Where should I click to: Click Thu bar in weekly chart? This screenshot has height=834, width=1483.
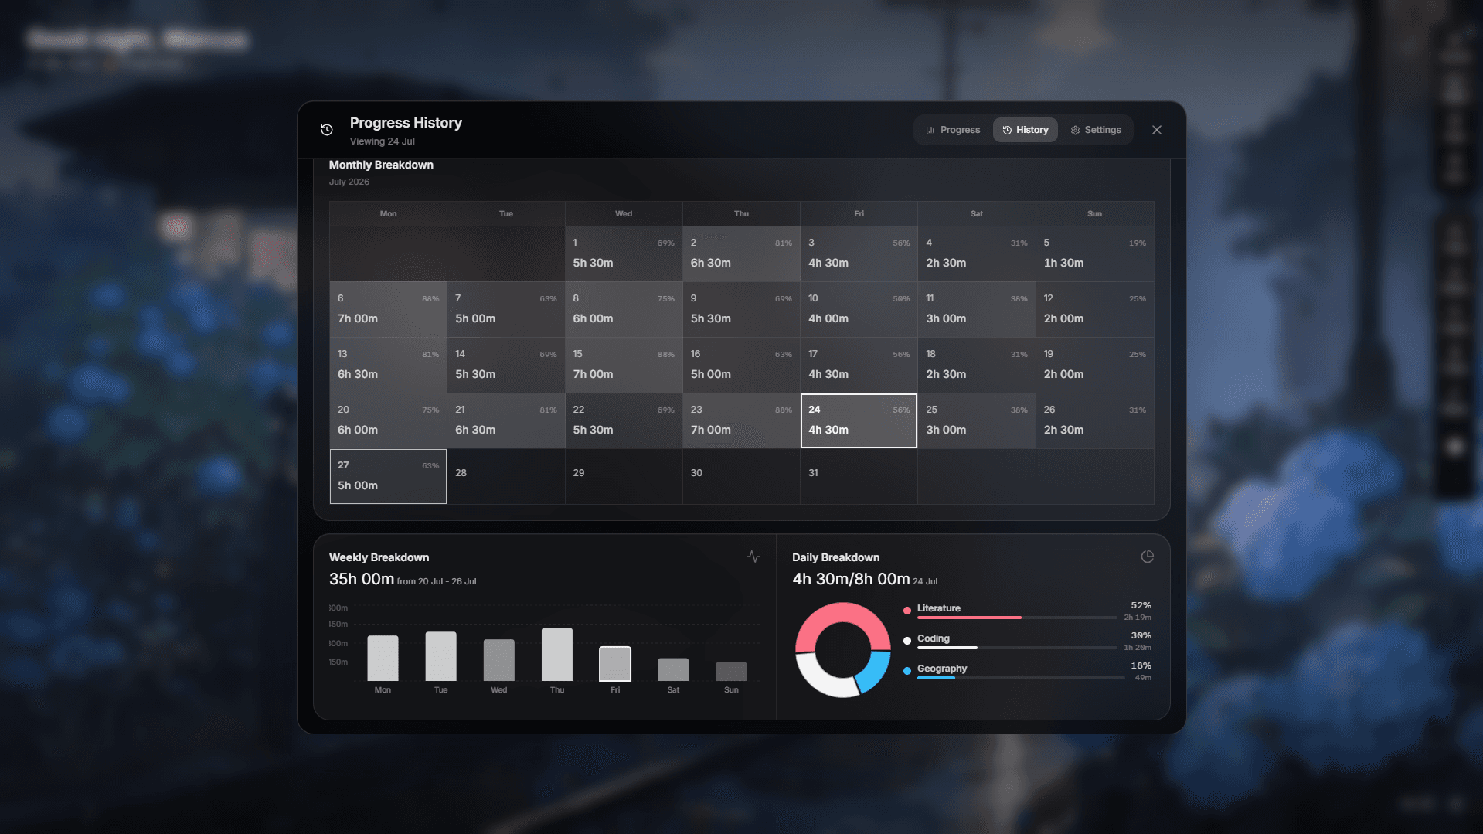(556, 654)
